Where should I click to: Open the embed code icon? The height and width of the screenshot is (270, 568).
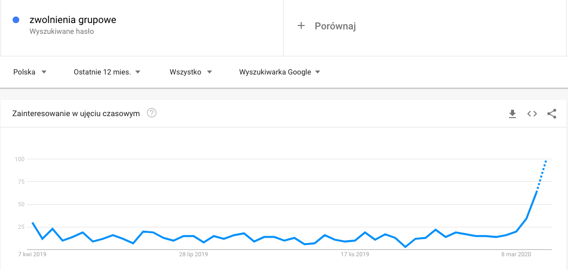tap(532, 114)
